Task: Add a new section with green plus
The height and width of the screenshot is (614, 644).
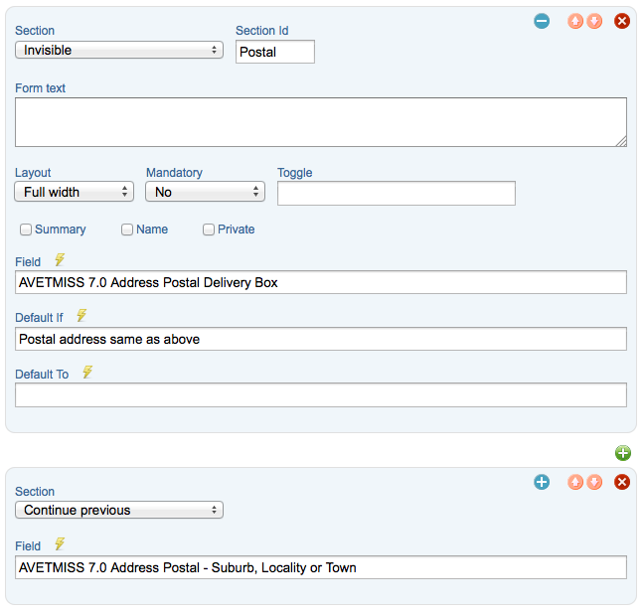Action: [x=623, y=453]
